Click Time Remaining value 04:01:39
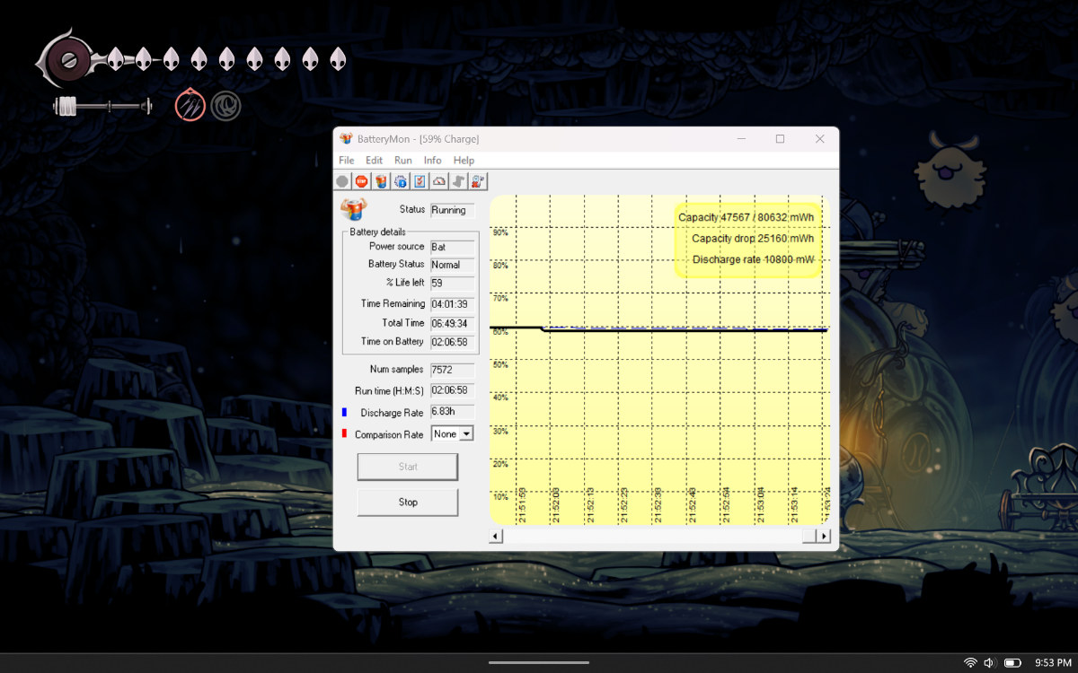Image resolution: width=1078 pixels, height=673 pixels. 453,304
